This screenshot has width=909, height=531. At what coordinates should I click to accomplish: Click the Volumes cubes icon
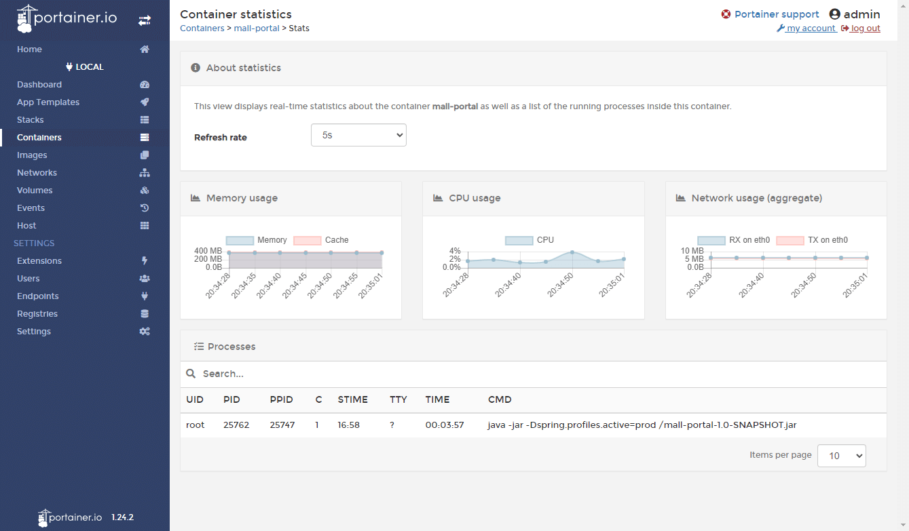144,191
